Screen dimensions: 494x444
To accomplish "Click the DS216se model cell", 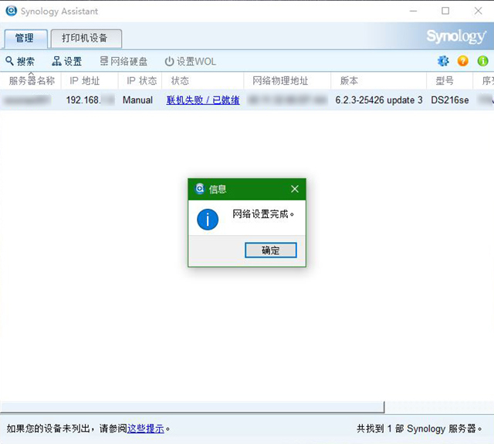I will tap(450, 100).
